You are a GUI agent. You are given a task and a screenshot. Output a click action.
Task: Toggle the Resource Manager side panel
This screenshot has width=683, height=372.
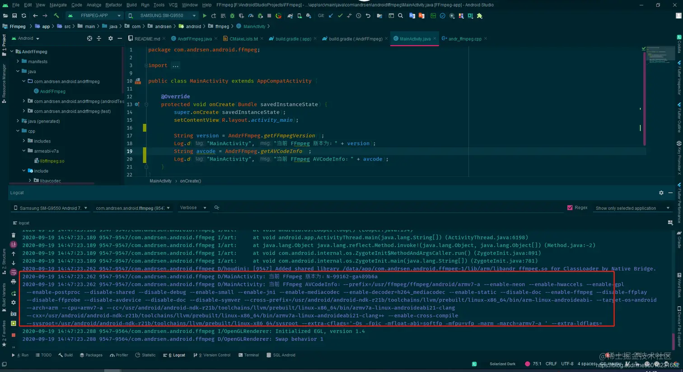4,83
